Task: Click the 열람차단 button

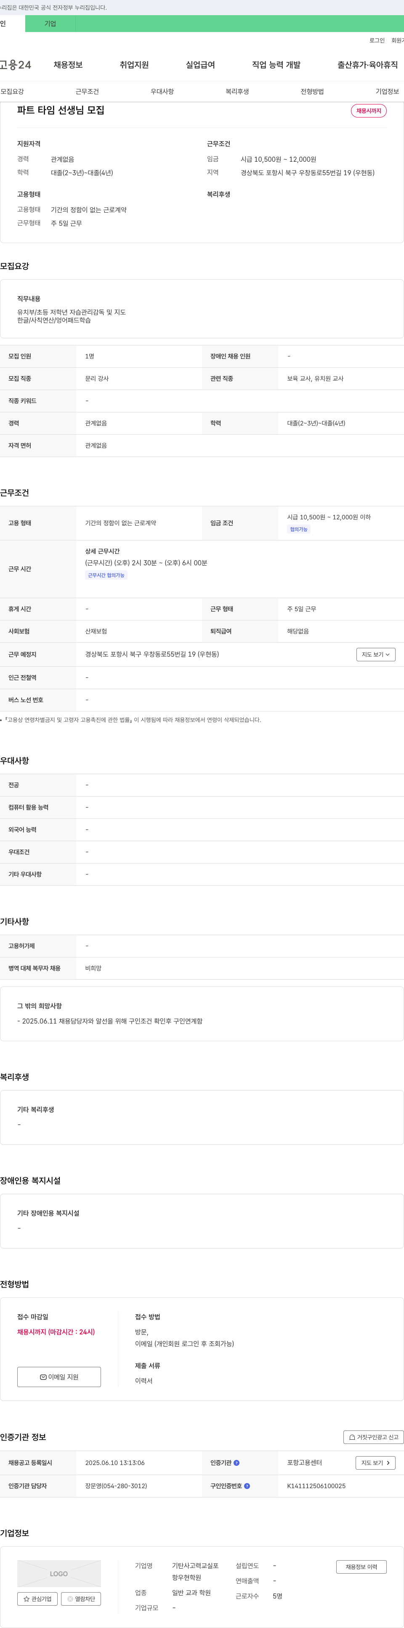Action: click(x=81, y=1599)
